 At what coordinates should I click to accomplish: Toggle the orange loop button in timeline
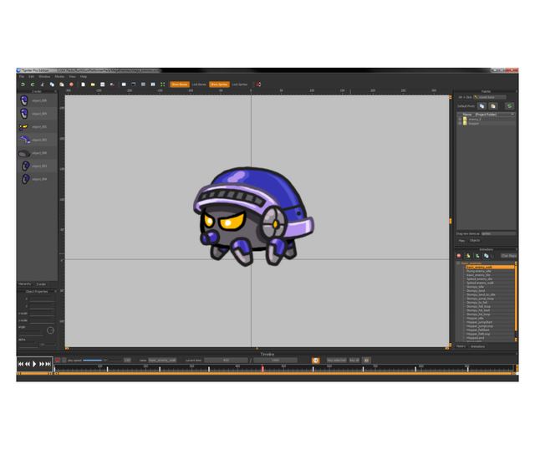point(316,361)
